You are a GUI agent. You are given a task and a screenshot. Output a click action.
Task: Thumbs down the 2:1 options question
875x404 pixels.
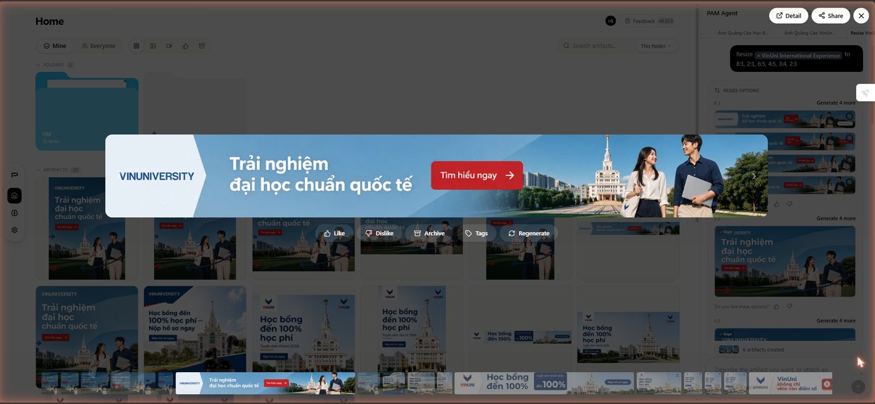[789, 306]
